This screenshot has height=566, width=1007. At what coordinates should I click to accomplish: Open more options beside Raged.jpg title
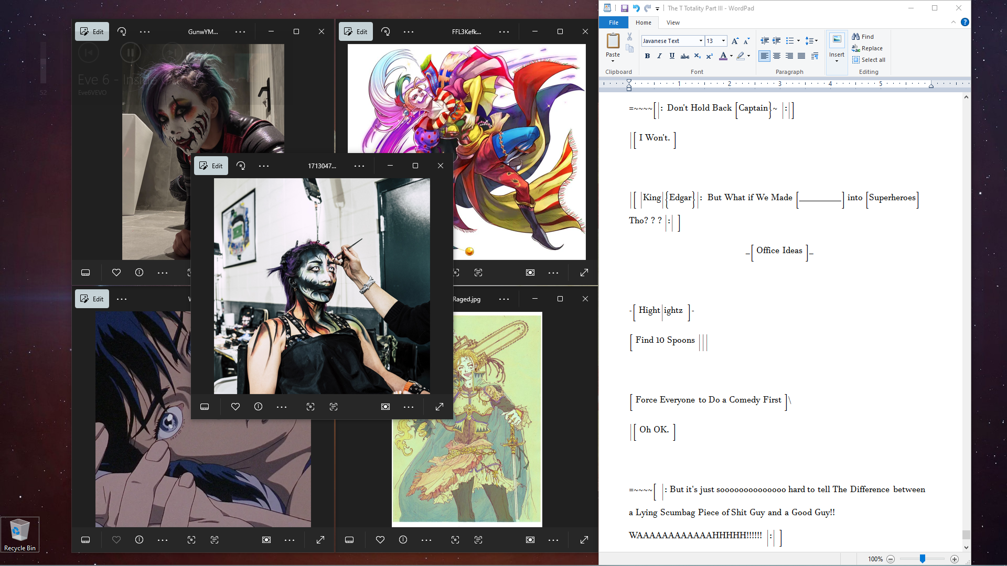[504, 299]
